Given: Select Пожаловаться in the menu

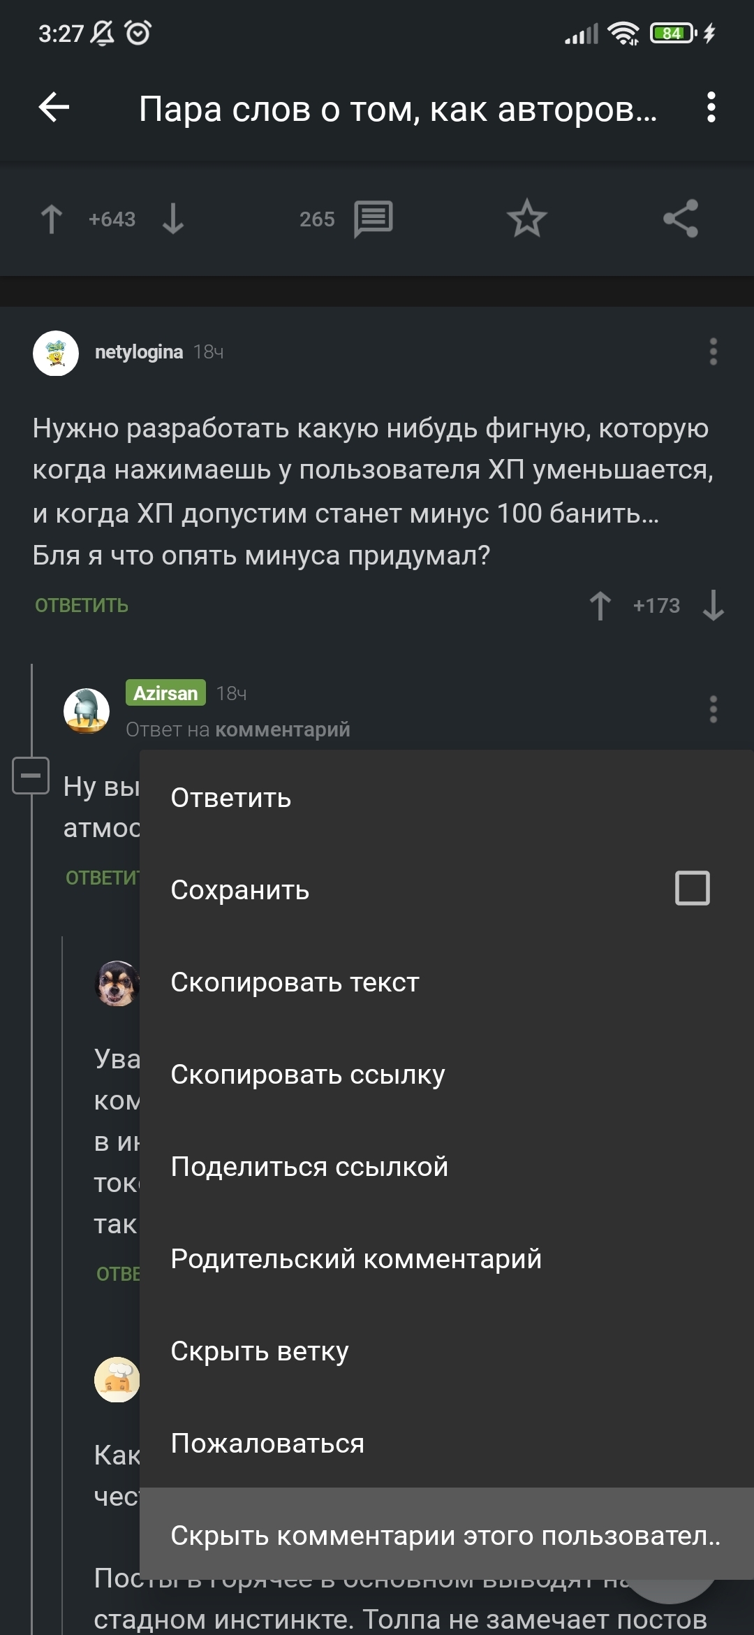Looking at the screenshot, I should [x=267, y=1444].
